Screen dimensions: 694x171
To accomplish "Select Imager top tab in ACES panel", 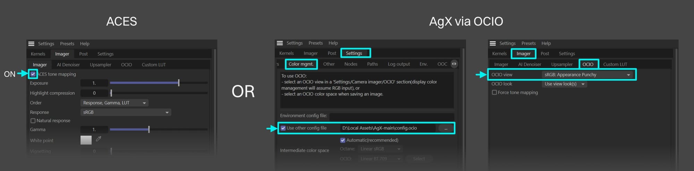I will 62,54.
